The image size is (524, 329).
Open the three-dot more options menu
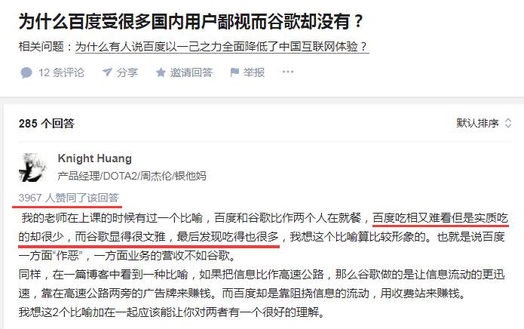[288, 72]
